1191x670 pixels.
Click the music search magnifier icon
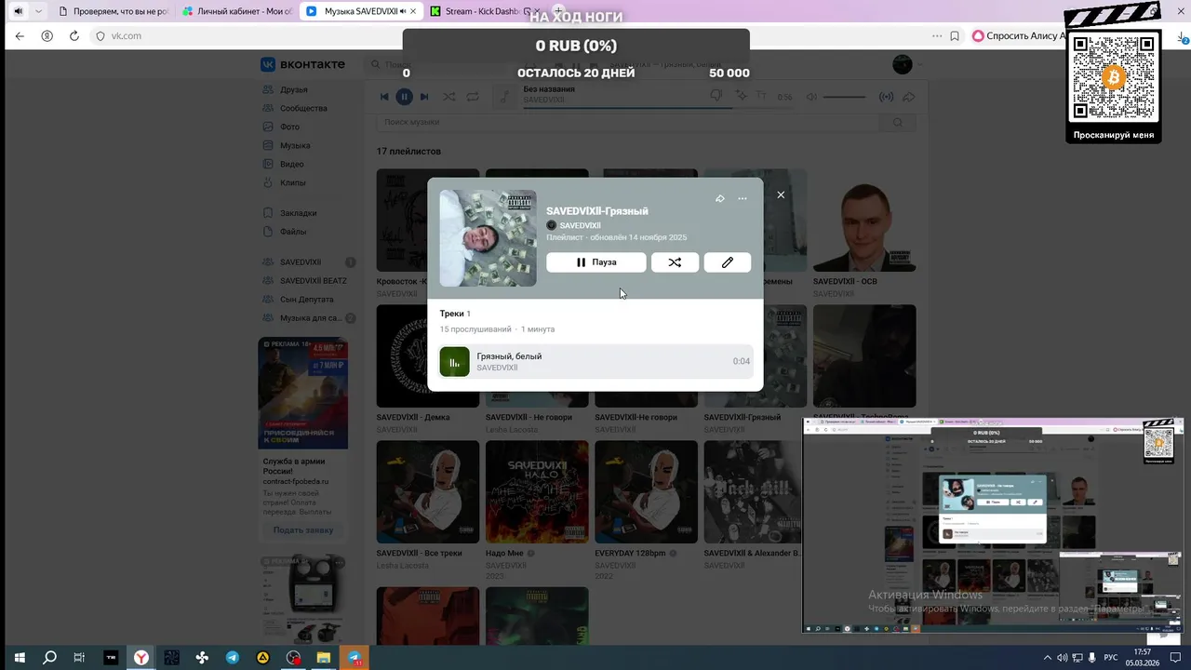coord(898,122)
